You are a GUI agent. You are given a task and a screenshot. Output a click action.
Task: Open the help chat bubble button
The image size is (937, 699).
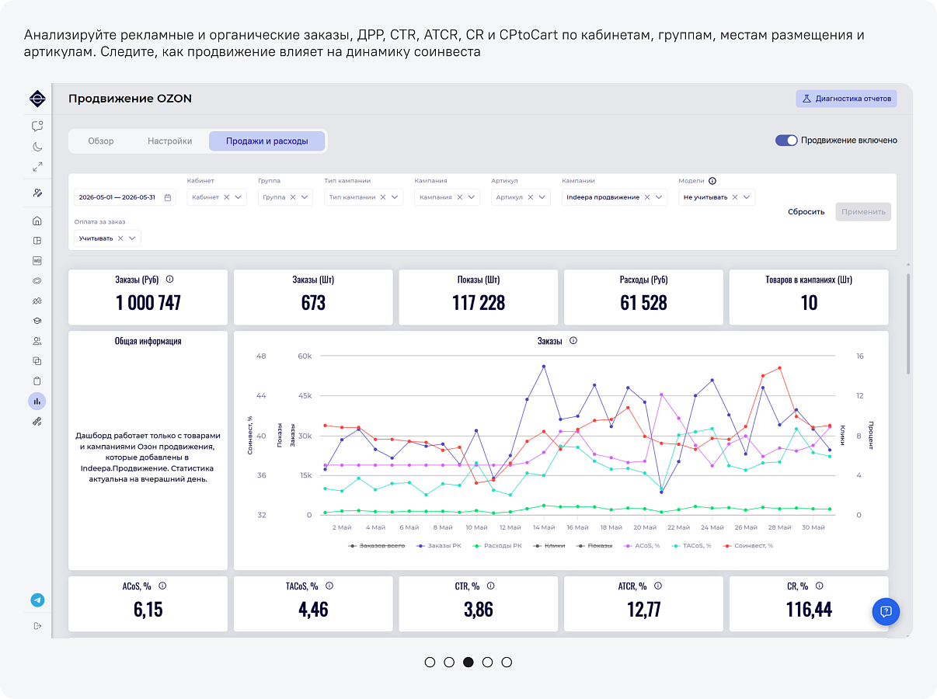(x=886, y=611)
